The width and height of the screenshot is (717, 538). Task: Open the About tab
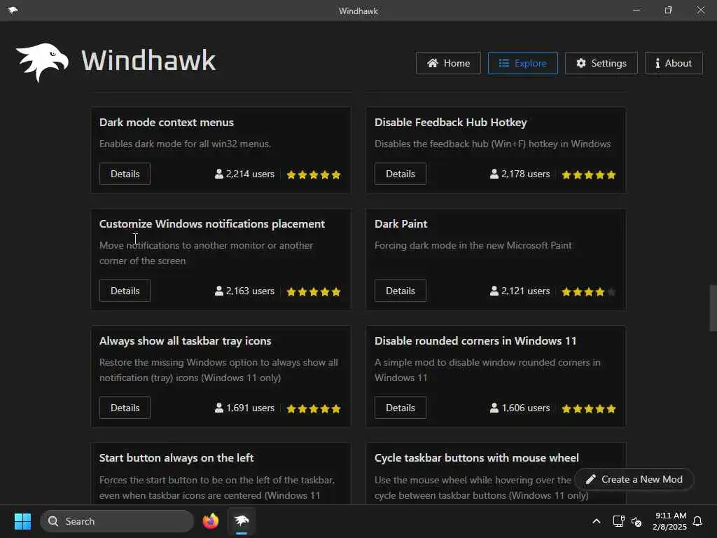coord(674,63)
